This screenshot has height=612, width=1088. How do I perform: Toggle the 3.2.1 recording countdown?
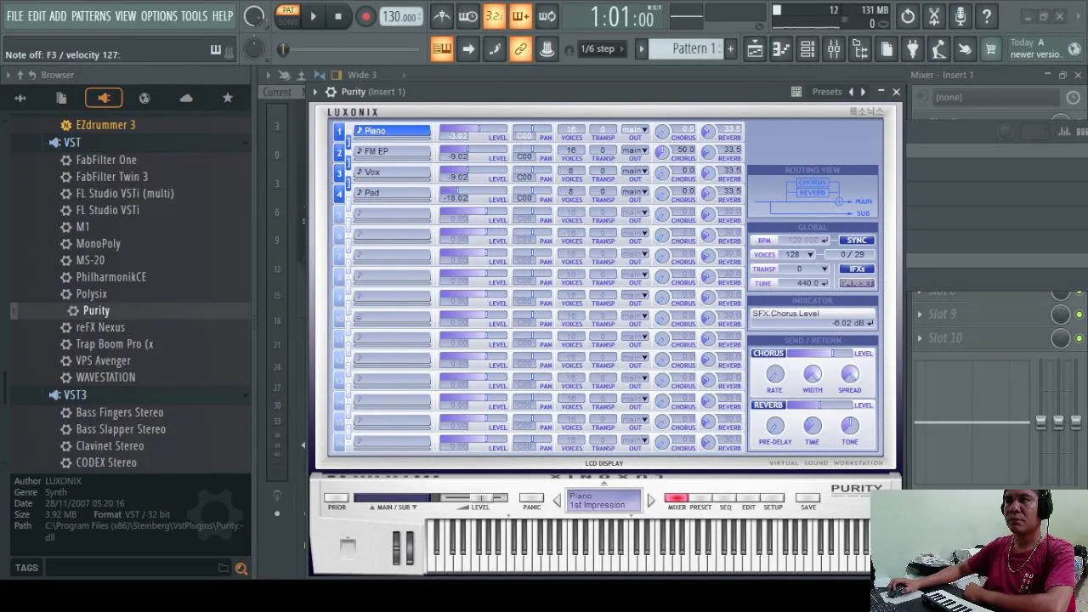[x=494, y=16]
